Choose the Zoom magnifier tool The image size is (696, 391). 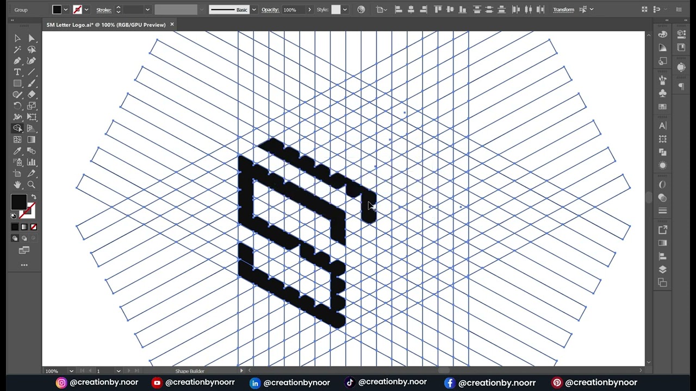32,185
